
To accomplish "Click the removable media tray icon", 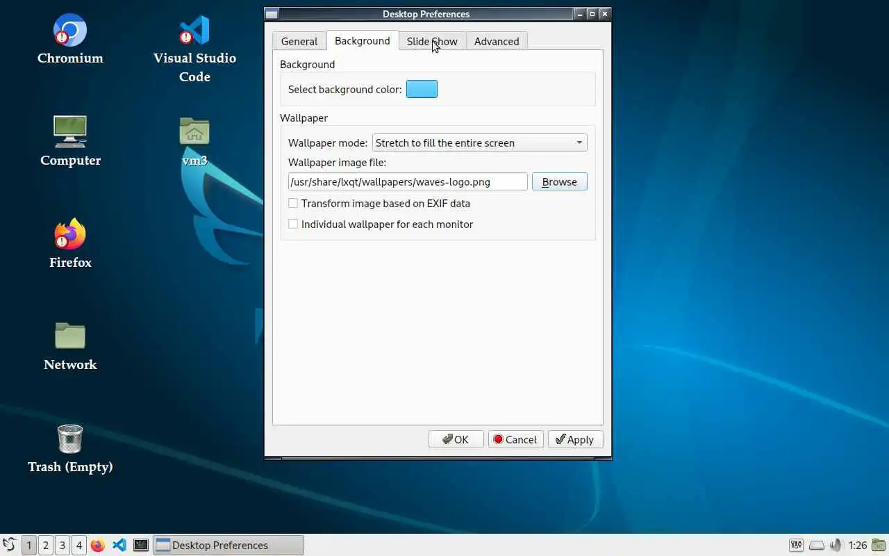I will click(x=817, y=545).
